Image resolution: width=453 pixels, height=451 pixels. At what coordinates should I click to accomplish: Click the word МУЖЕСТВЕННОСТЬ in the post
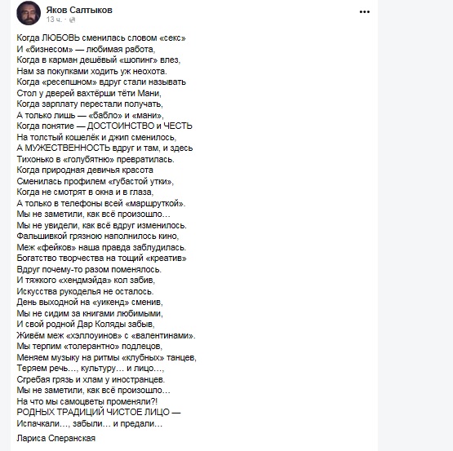(x=67, y=148)
